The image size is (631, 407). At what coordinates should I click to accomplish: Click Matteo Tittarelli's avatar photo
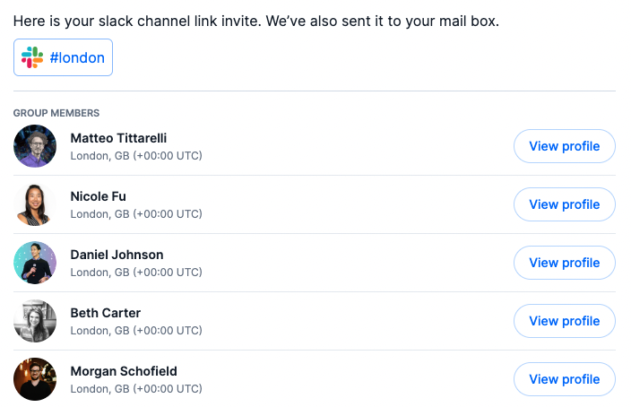pyautogui.click(x=35, y=146)
